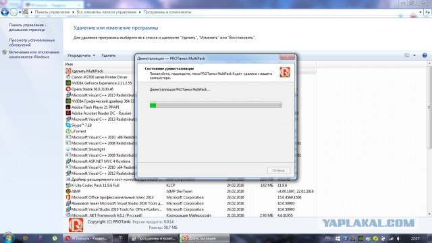Select the uTorrent icon in list
Screen dimensions: 432x243
(68, 131)
